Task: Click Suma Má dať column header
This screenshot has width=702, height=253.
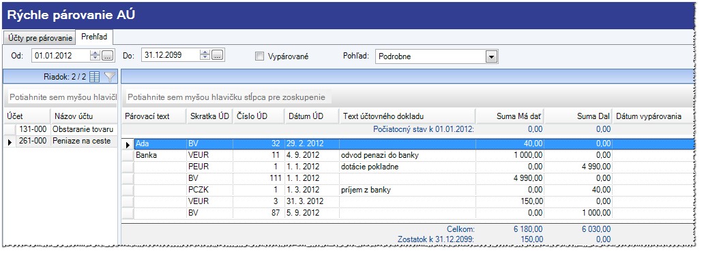Action: (510, 116)
